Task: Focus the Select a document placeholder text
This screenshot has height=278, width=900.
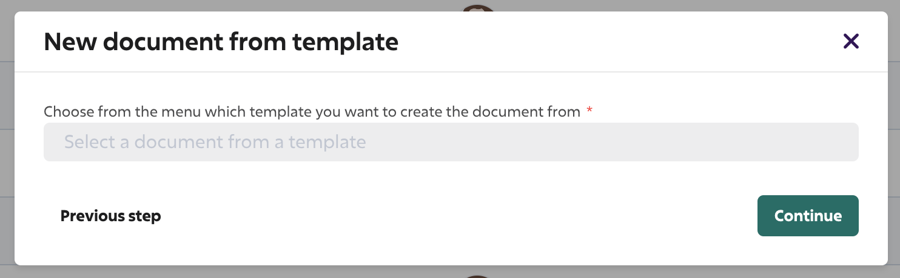Action: (215, 142)
